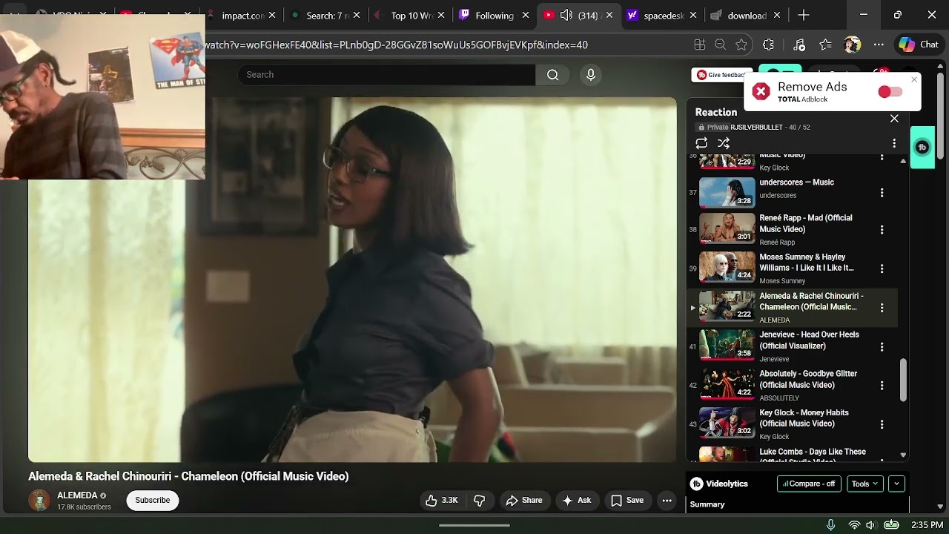Open options for Absolutely - Goodbye Glitter
This screenshot has height=534, width=949.
click(x=882, y=386)
